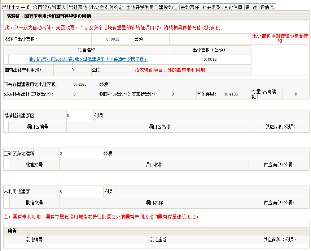Click the 增减挂钩建新区 area input
This screenshot has height=251, width=311.
pyautogui.click(x=79, y=115)
